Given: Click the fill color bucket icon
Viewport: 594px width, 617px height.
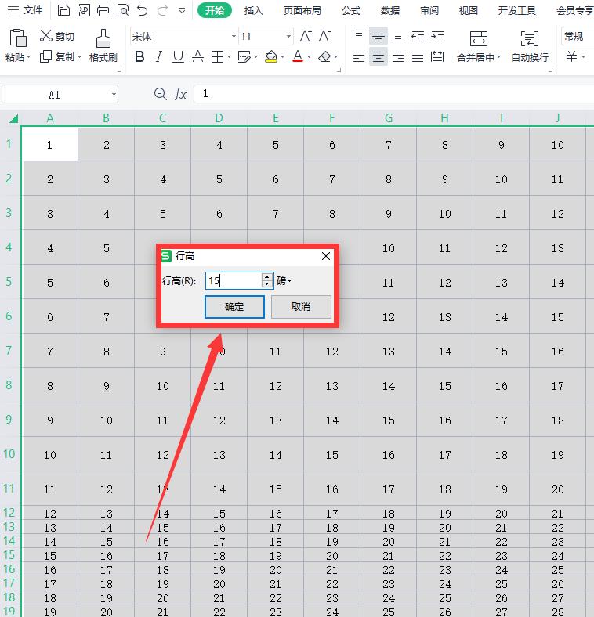Looking at the screenshot, I should click(x=271, y=57).
